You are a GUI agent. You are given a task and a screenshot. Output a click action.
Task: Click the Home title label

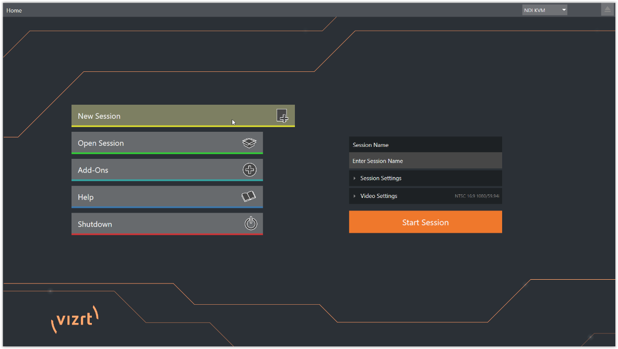[x=14, y=10]
